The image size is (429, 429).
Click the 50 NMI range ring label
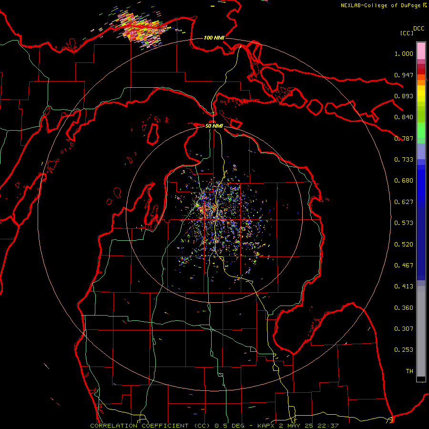click(x=214, y=126)
